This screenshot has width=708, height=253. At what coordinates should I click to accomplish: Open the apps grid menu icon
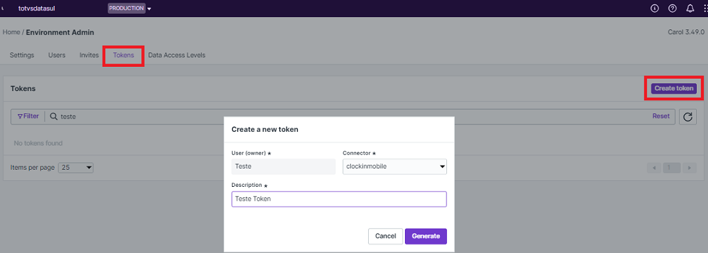(x=705, y=8)
